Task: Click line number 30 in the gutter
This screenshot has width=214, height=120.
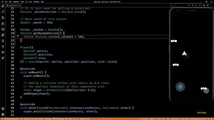Action: 12,37
